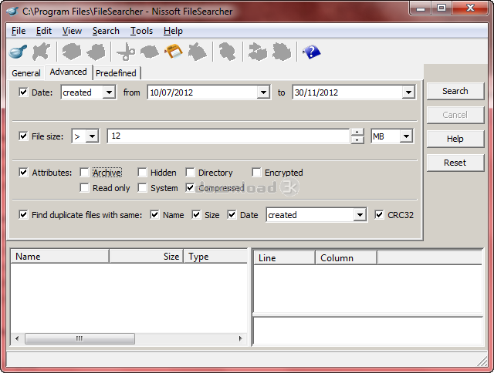Click greyed toolbar icon immediately left of blue Help icon
The image size is (494, 373).
tap(282, 52)
